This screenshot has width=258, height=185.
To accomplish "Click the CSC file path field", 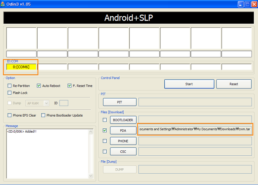I will [195, 152].
